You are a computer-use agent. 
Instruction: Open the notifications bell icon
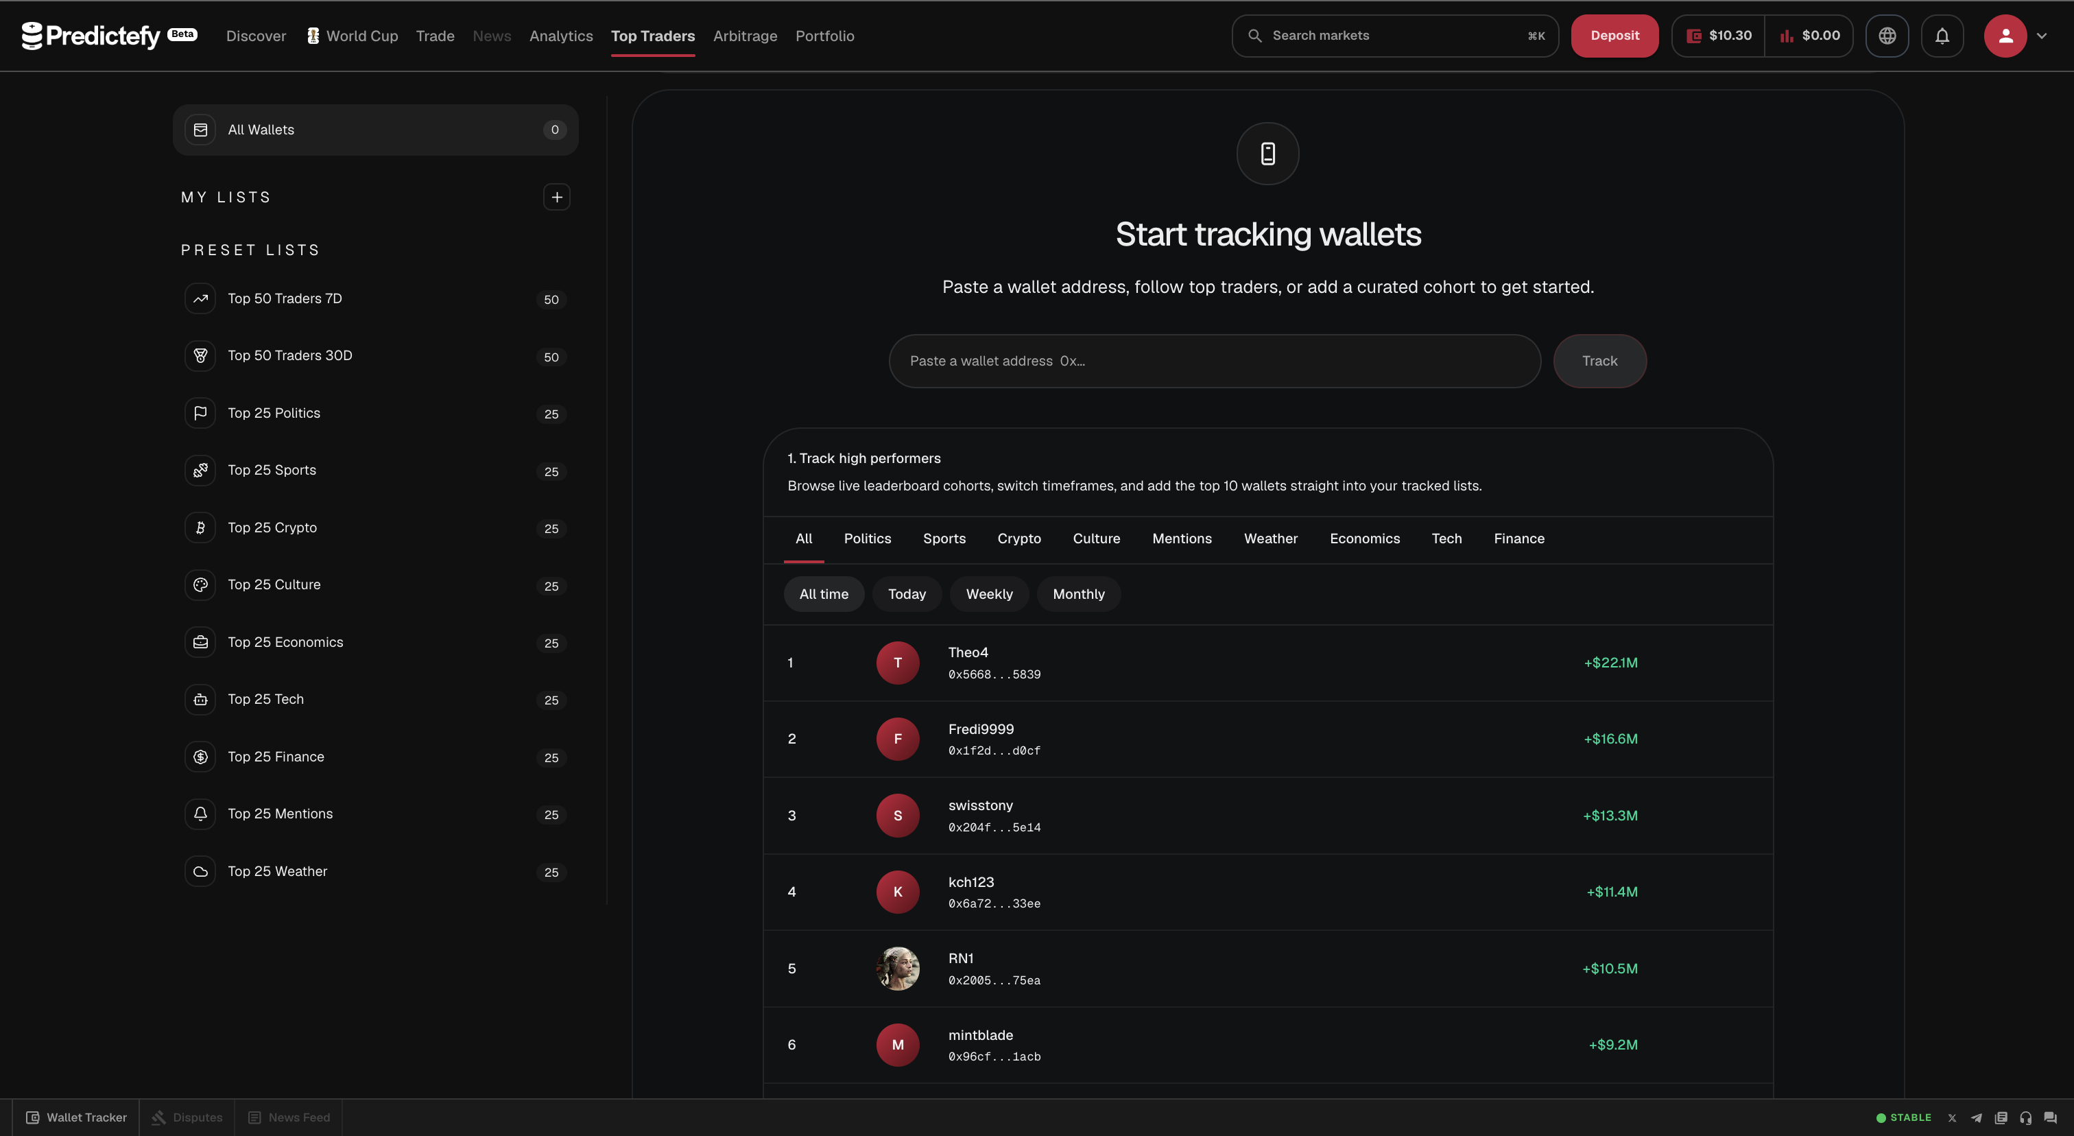pyautogui.click(x=1942, y=36)
